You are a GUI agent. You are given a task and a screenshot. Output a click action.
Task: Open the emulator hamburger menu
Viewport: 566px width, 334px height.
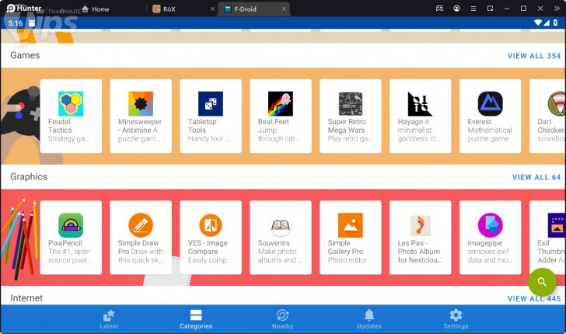473,9
